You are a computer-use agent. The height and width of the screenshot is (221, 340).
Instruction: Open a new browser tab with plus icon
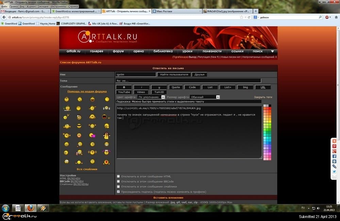[256, 11]
